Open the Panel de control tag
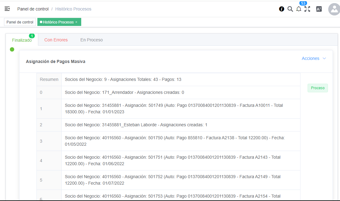 [20, 22]
